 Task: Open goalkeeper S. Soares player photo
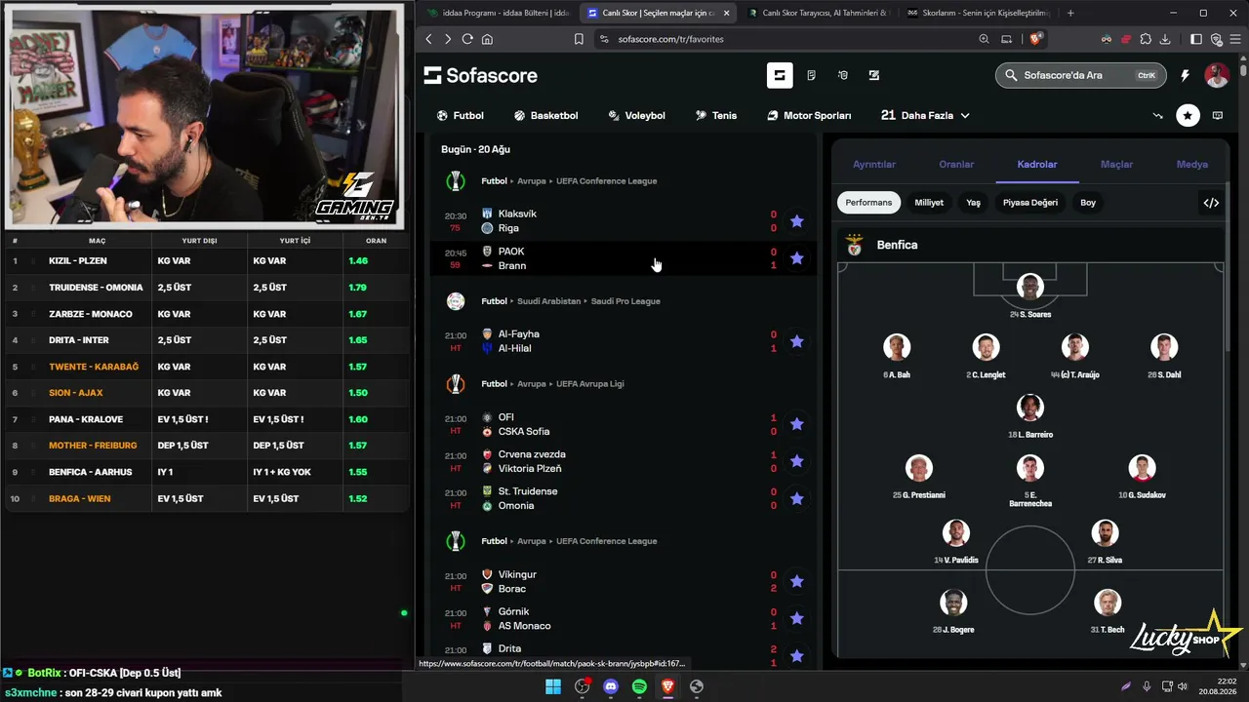point(1029,287)
